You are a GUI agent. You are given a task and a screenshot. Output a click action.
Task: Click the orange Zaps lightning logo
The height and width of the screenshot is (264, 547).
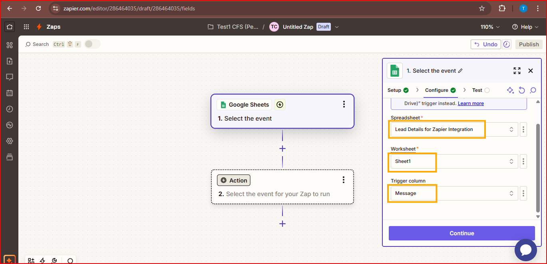pyautogui.click(x=39, y=27)
